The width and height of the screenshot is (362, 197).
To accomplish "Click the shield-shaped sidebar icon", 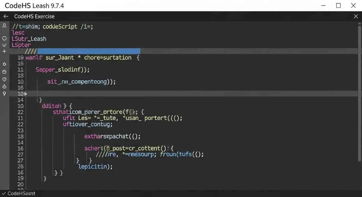I will tap(4, 79).
